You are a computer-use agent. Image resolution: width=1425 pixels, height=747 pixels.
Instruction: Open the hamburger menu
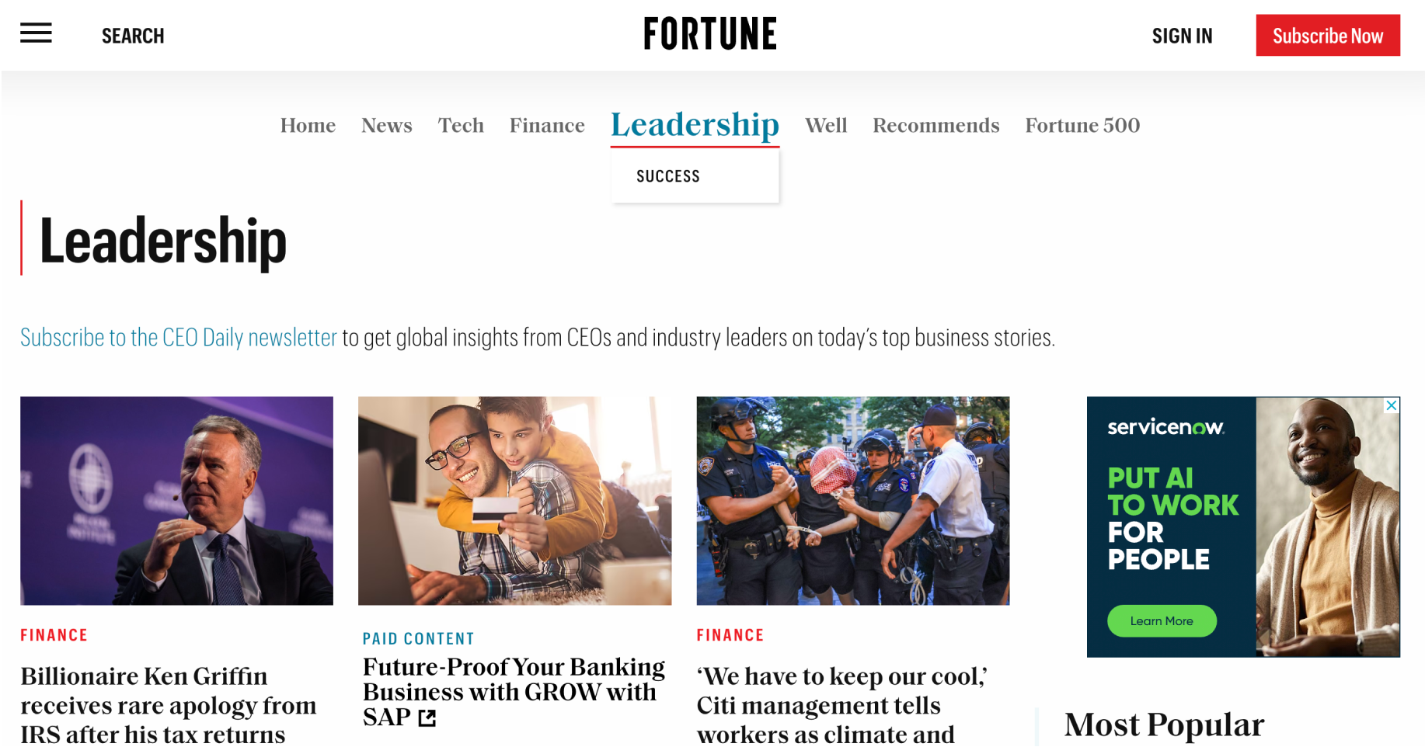point(36,33)
